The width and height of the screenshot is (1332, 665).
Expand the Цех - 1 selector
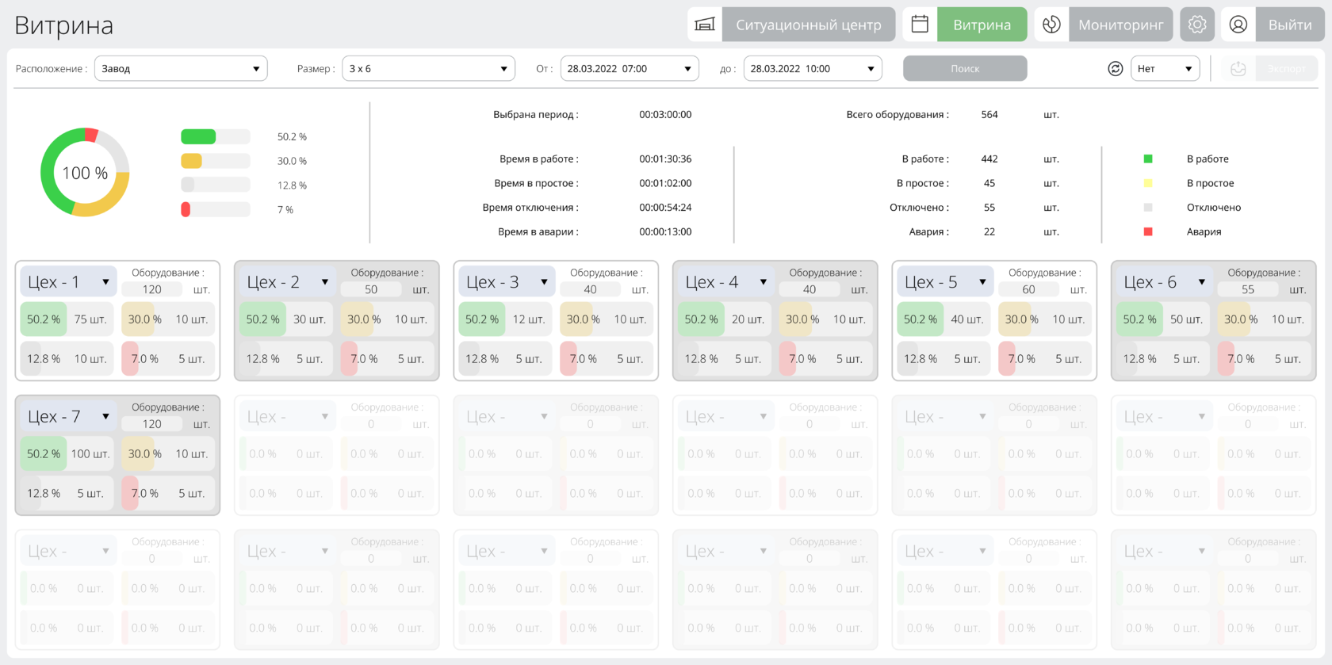click(68, 282)
